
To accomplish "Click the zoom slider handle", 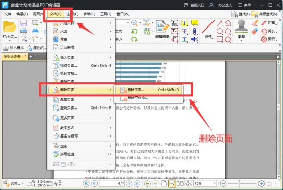I will pos(239,184).
